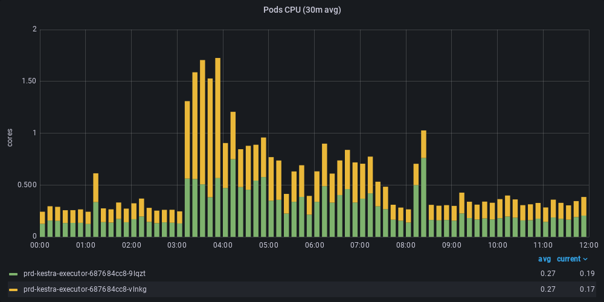604x302 pixels.
Task: Click the 06:00 label on time axis
Action: (314, 245)
